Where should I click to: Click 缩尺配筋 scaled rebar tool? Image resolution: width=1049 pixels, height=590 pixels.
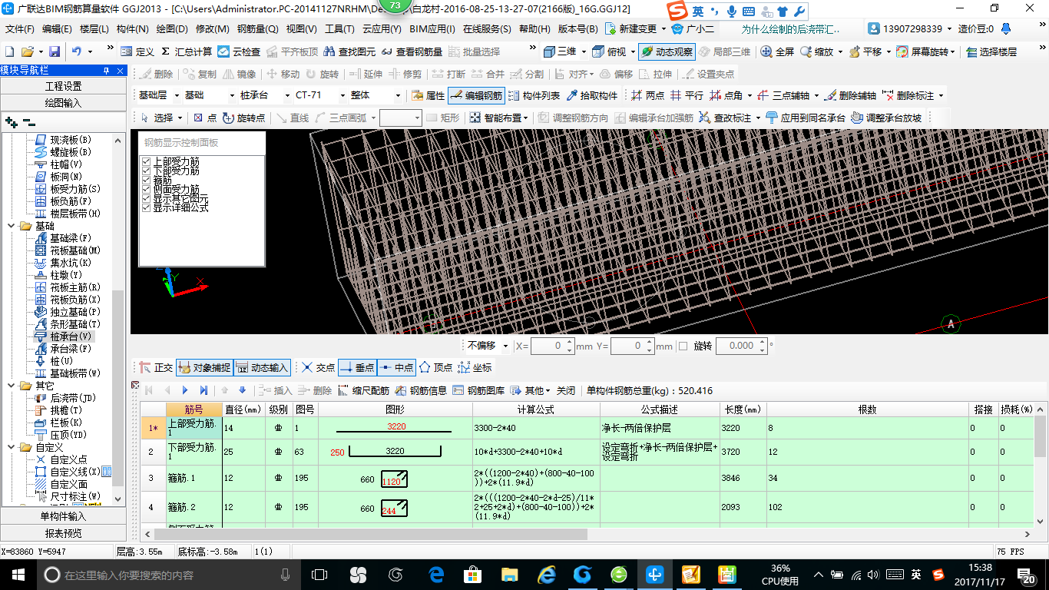[x=363, y=390]
